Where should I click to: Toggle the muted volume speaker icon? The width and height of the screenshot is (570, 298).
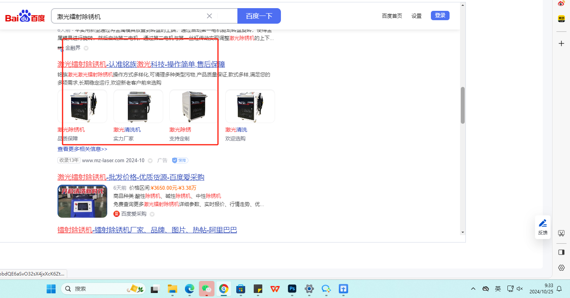click(520, 289)
